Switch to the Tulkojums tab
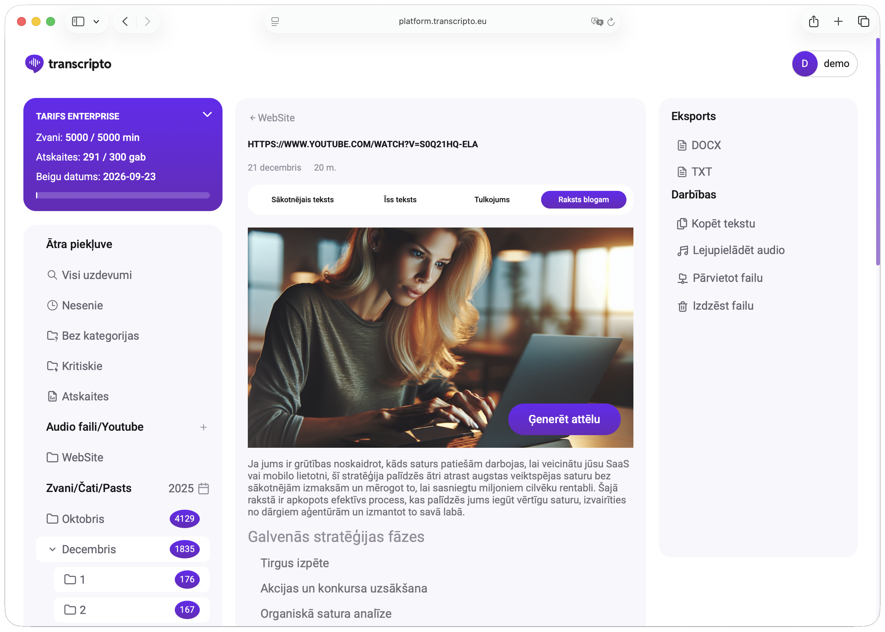 click(491, 200)
